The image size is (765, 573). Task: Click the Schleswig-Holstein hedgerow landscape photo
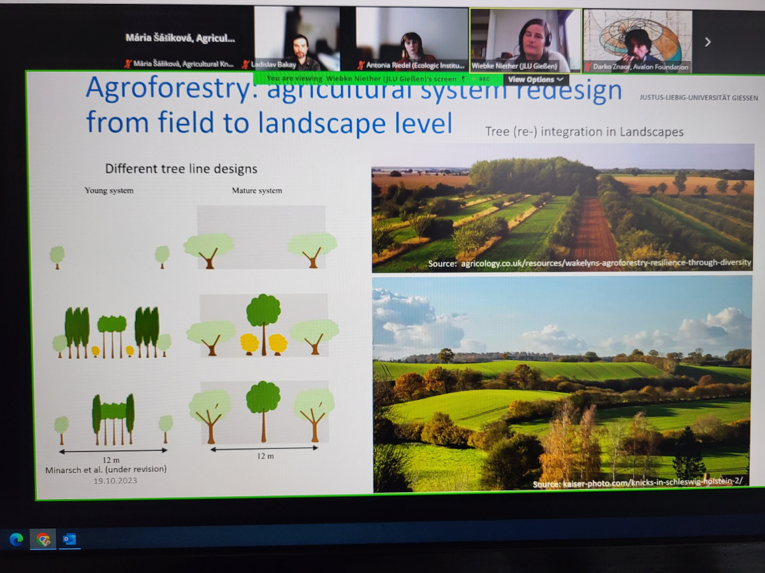(x=562, y=383)
